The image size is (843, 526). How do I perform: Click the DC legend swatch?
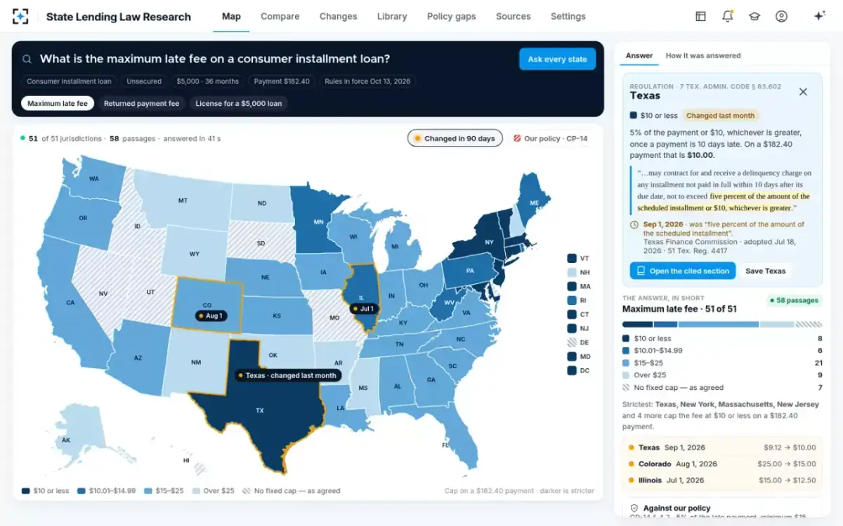pos(572,370)
